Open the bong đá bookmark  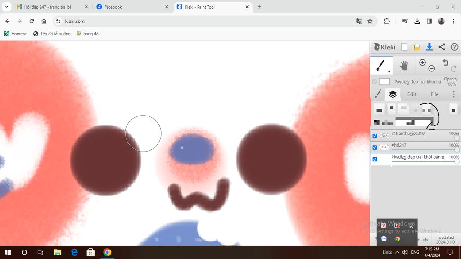(x=87, y=34)
